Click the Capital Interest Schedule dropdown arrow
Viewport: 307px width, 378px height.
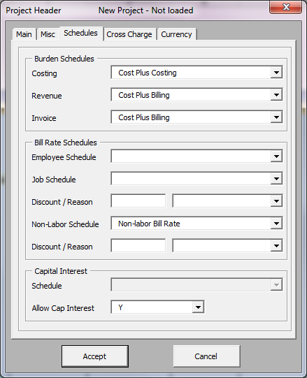[276, 284]
